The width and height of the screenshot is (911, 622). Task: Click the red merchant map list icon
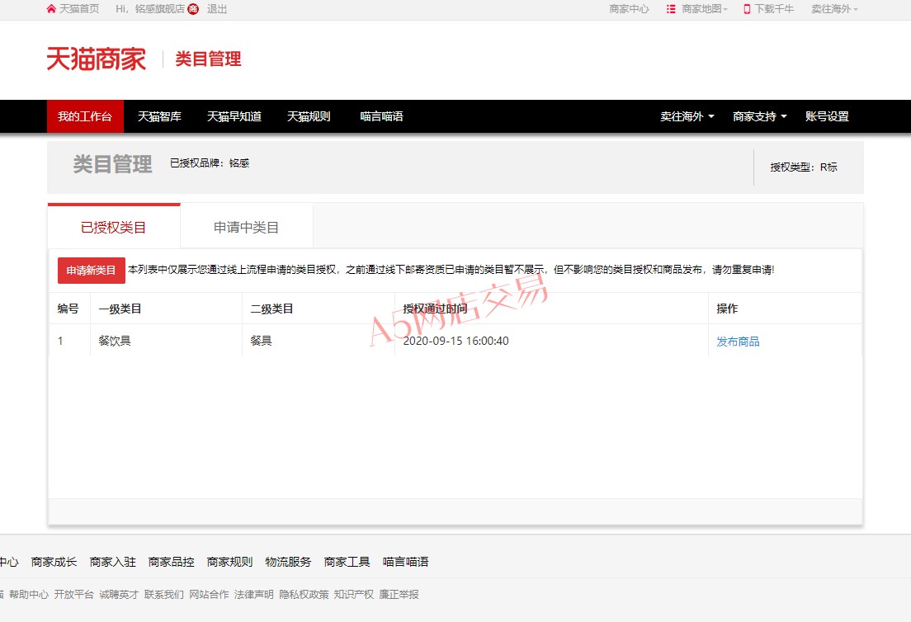click(671, 9)
